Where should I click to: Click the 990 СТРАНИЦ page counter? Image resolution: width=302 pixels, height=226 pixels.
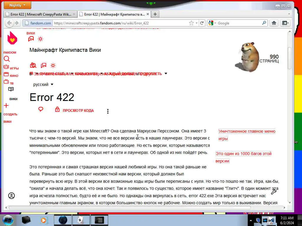[269, 59]
